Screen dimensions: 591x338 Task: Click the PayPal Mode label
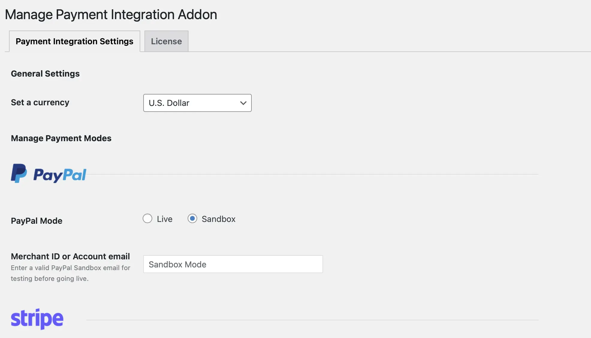coord(37,221)
